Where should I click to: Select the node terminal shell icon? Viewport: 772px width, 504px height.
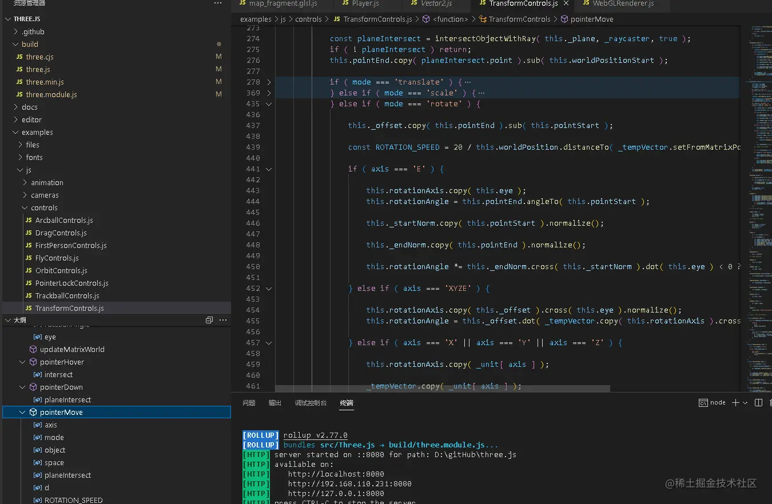point(703,403)
